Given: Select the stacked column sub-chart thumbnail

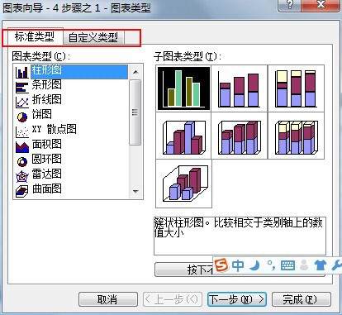Looking at the screenshot, I should 239,88.
